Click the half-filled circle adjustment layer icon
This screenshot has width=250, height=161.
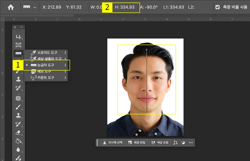(x=183, y=142)
